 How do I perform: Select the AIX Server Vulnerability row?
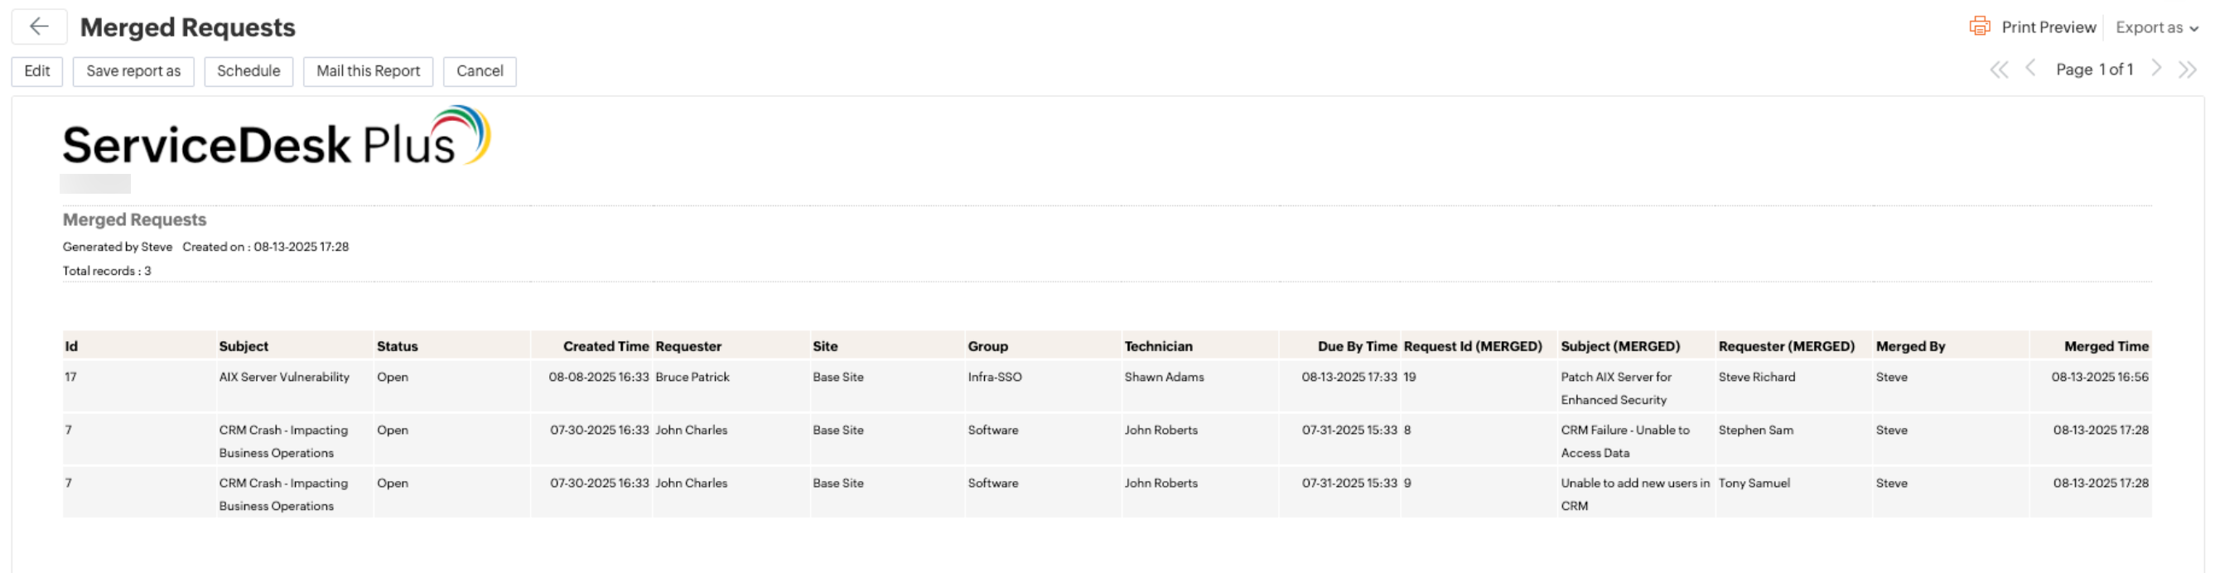click(x=284, y=377)
